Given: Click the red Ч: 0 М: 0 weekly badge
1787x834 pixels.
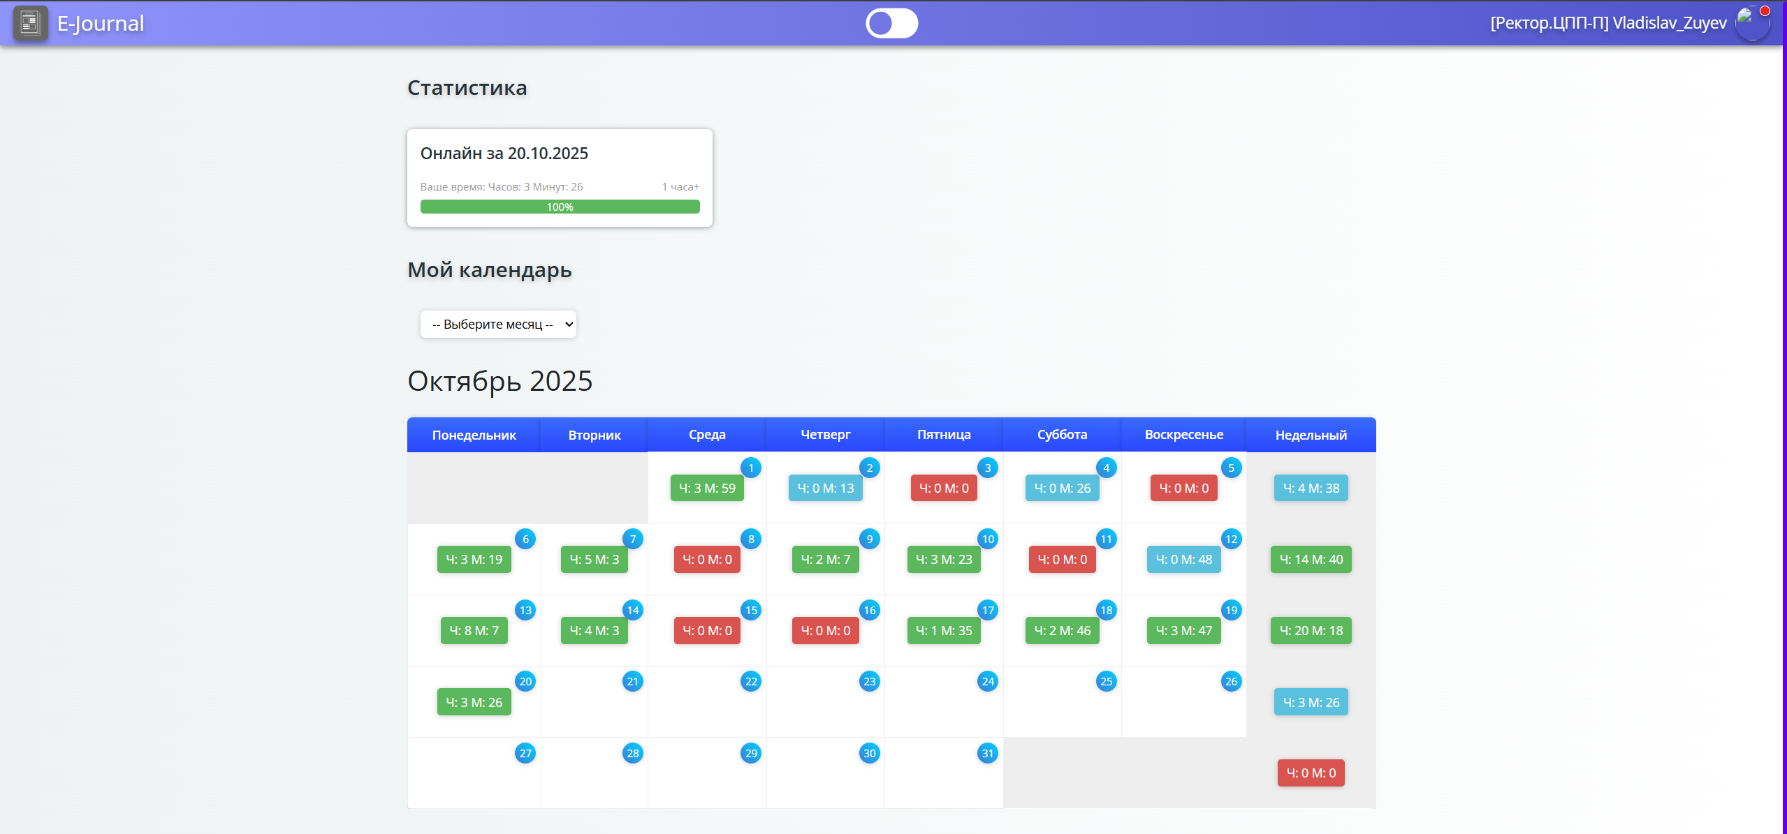Looking at the screenshot, I should click(x=1311, y=773).
